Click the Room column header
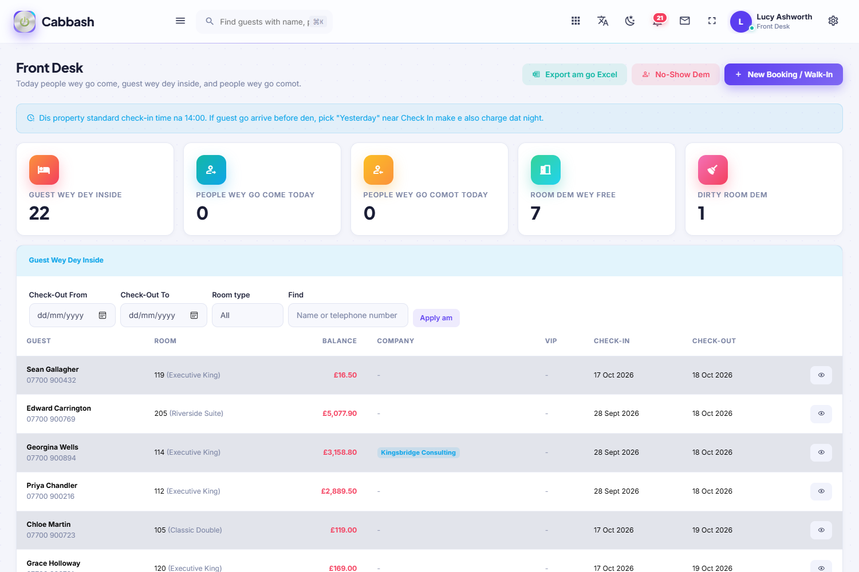The image size is (859, 572). (x=166, y=341)
